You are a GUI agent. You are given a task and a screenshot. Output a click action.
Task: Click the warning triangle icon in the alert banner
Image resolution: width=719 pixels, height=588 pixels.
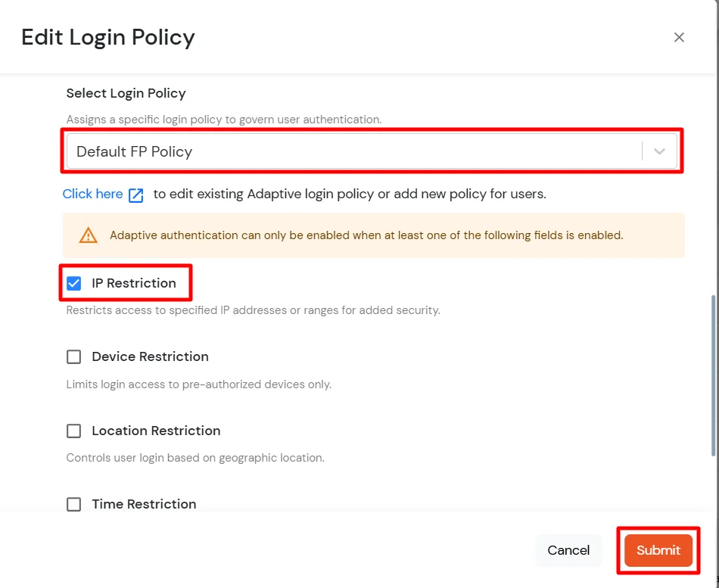coord(89,235)
